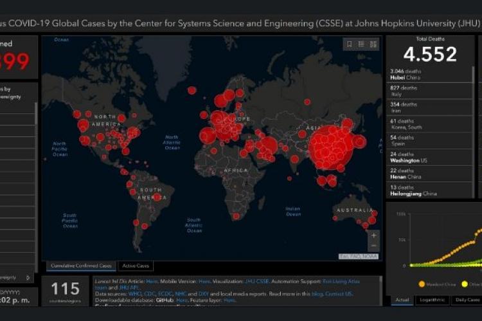Switch to the Active Cases tab
The width and height of the screenshot is (482, 321).
click(136, 266)
